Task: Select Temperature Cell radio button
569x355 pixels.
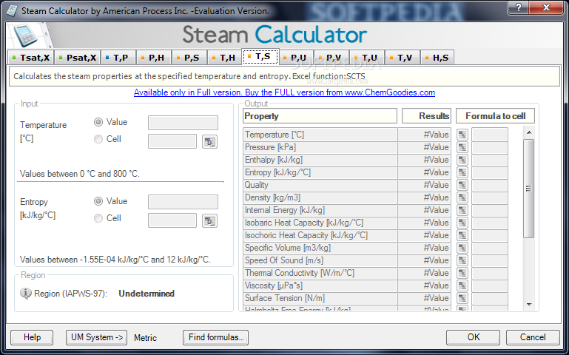Action: pyautogui.click(x=98, y=139)
